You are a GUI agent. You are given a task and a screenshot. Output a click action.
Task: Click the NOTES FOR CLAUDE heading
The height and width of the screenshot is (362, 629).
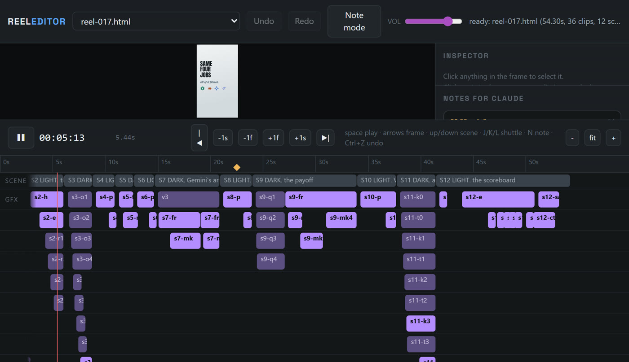click(x=483, y=98)
